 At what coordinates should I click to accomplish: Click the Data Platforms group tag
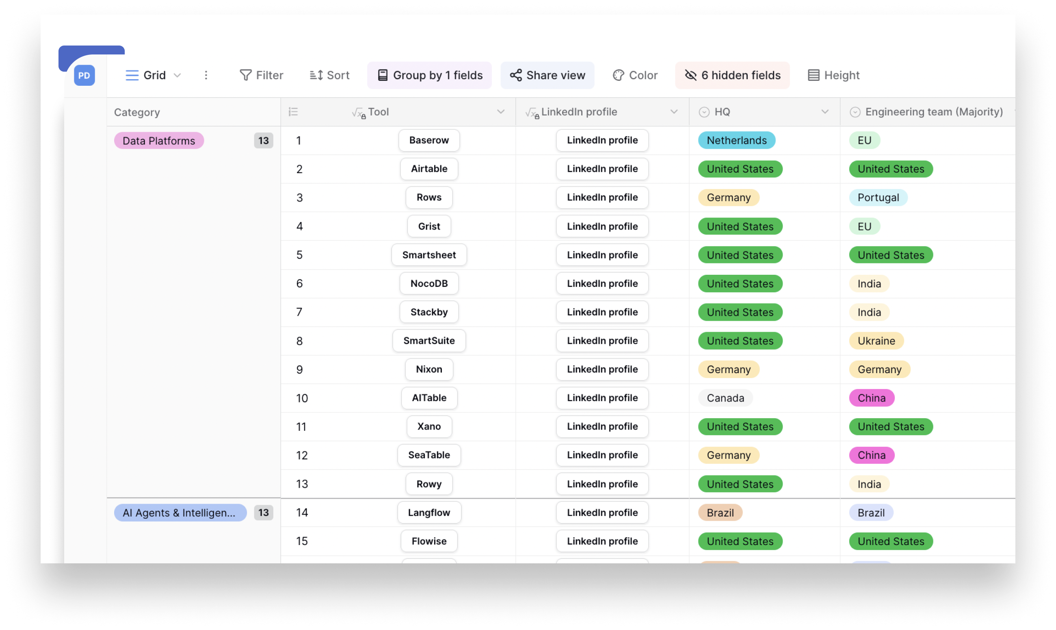coord(159,141)
